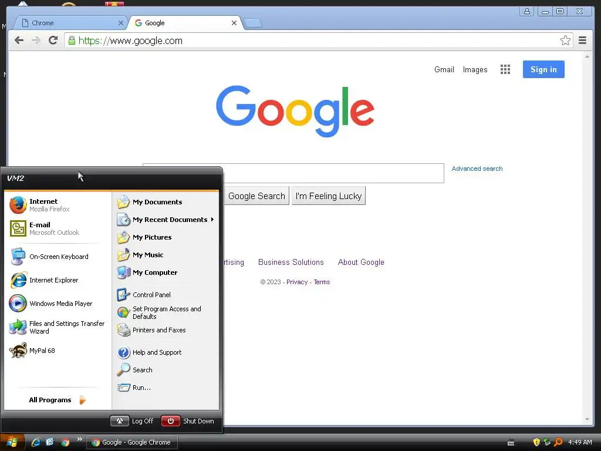Open a new tab in Chrome
The image size is (601, 451).
coord(253,23)
